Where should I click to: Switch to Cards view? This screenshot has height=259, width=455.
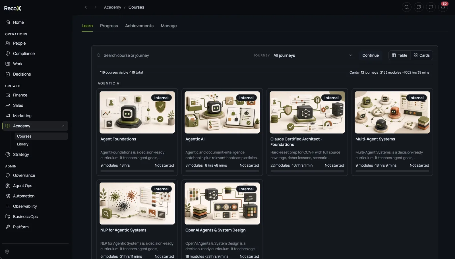click(421, 55)
